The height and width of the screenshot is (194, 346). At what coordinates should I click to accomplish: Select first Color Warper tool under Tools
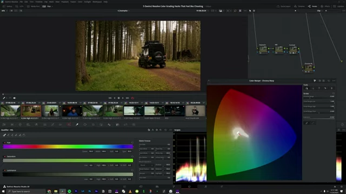(307, 88)
